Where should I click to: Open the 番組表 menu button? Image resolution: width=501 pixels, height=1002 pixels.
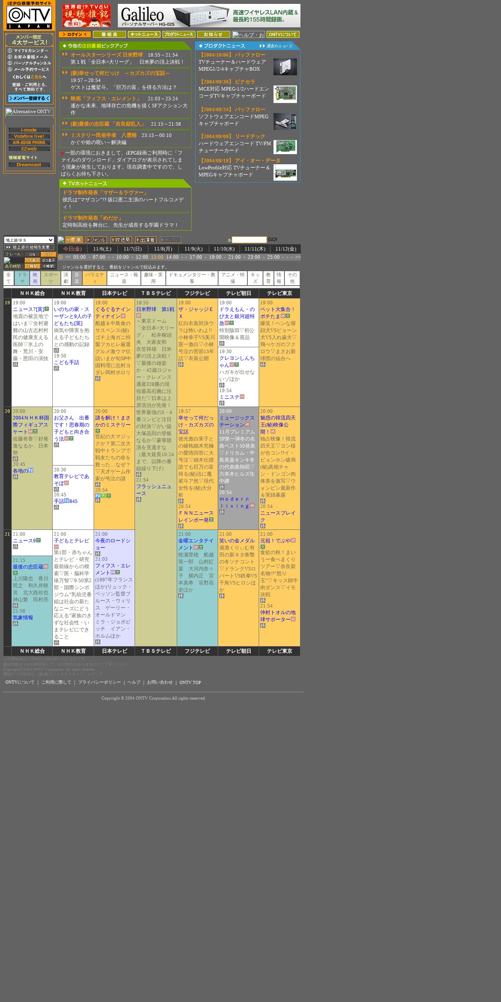pos(109,34)
